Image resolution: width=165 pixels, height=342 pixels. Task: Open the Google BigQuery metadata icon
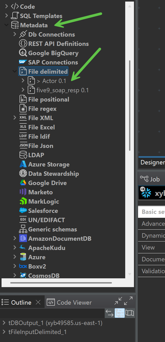coord(23,53)
